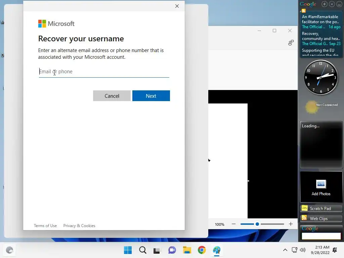Click the Email or phone input field
The height and width of the screenshot is (258, 344).
(x=104, y=72)
